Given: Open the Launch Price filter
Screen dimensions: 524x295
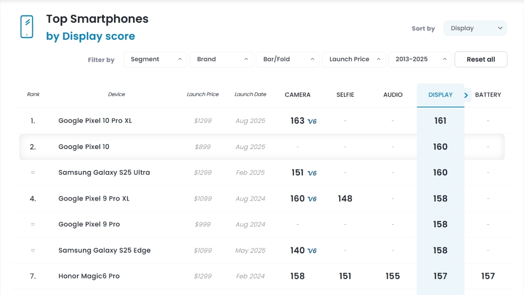Looking at the screenshot, I should (354, 59).
